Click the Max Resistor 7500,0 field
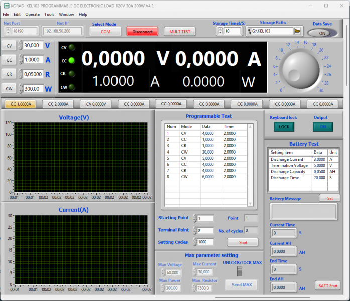Screen dimensions: 350x301 coord(205,288)
